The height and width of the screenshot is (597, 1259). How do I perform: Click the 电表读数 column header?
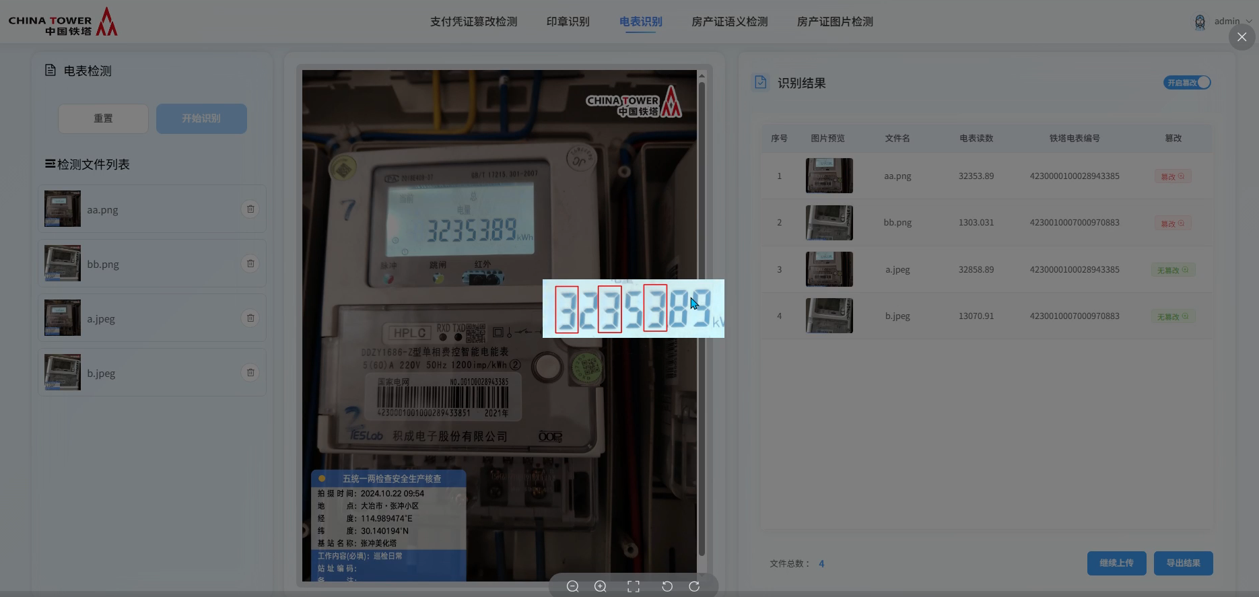point(976,138)
